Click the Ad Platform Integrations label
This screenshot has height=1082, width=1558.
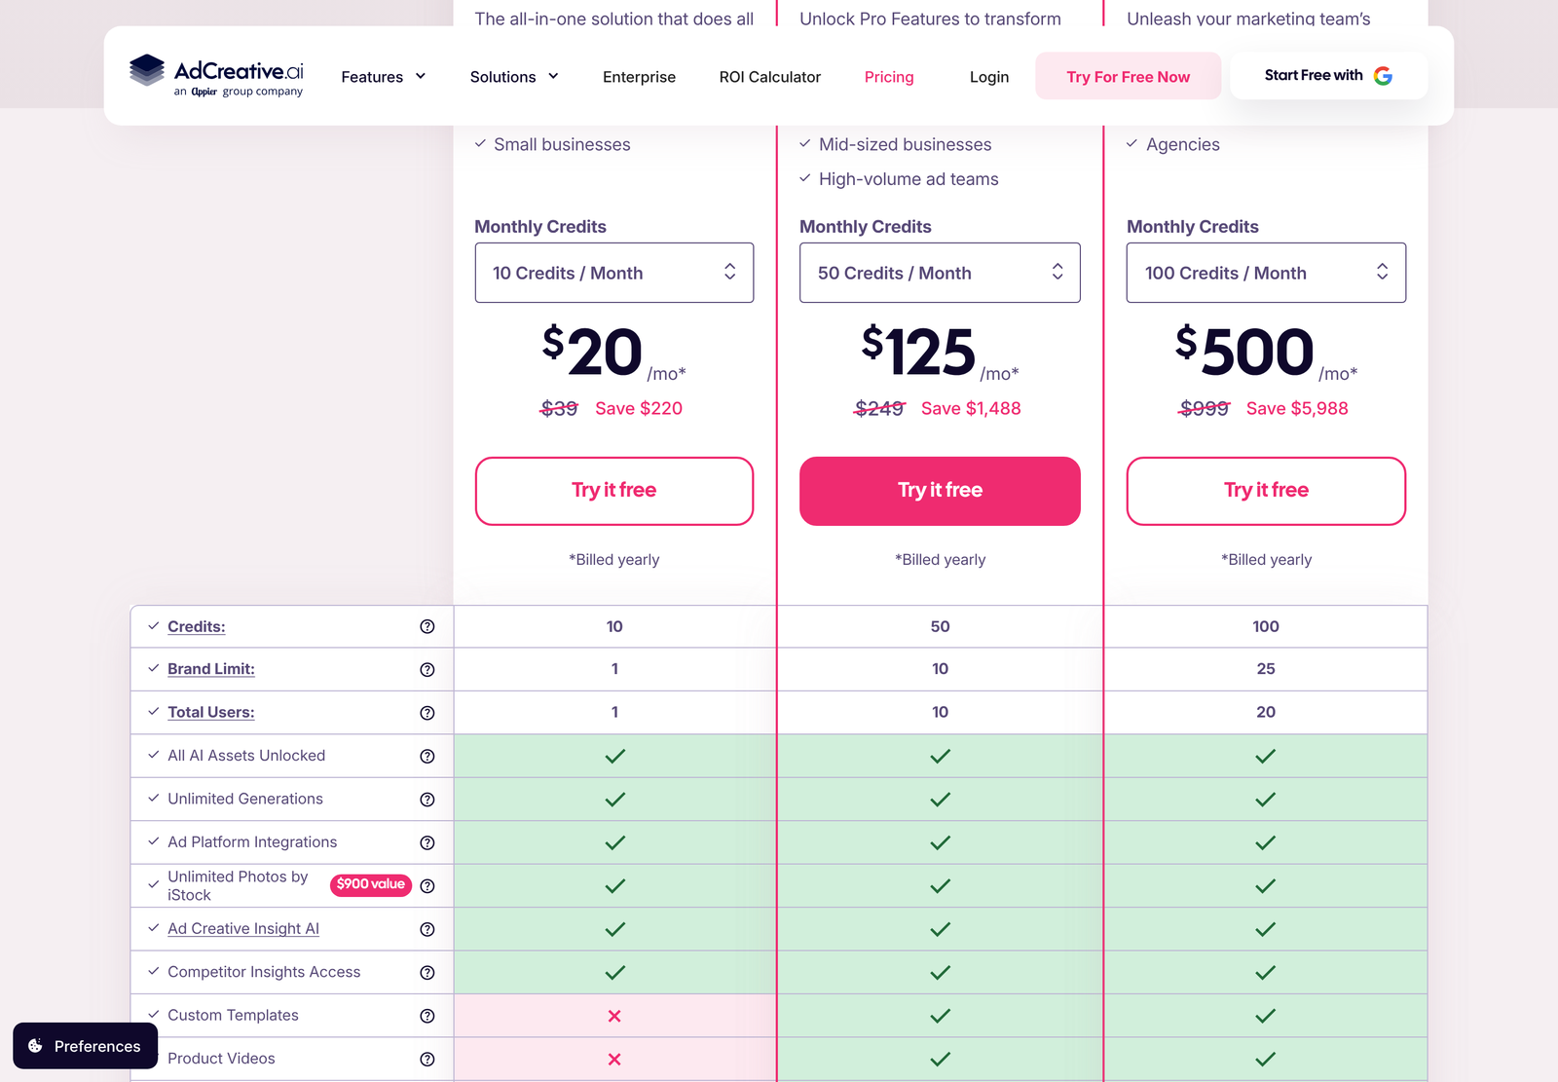pyautogui.click(x=252, y=842)
